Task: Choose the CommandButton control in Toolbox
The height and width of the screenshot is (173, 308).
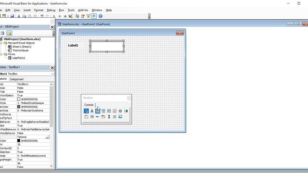Action: click(x=92, y=117)
